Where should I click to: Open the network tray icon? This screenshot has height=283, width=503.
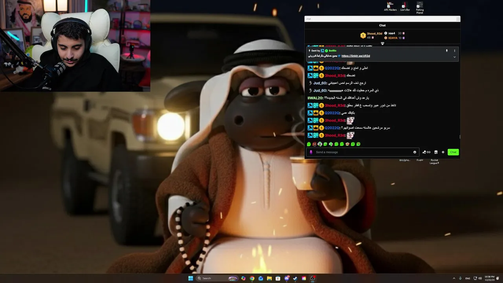tap(475, 278)
